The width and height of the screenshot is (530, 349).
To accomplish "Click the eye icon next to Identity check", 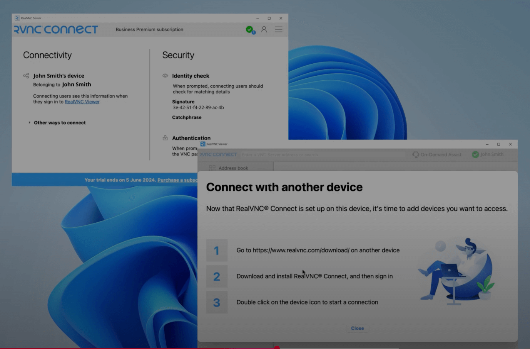I will pyautogui.click(x=165, y=76).
